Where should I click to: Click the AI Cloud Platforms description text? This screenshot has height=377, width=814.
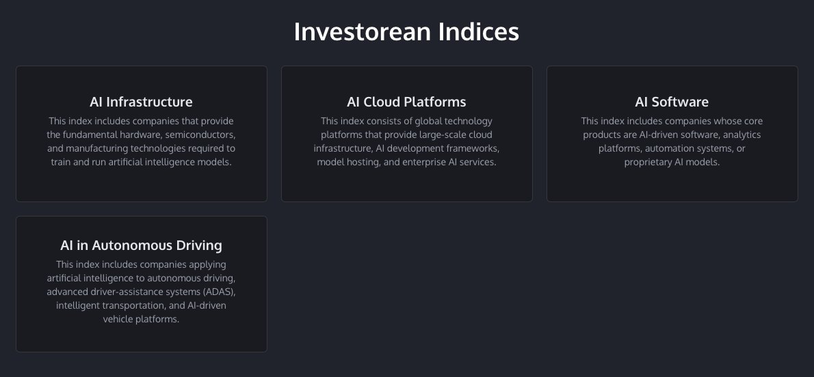pyautogui.click(x=406, y=142)
